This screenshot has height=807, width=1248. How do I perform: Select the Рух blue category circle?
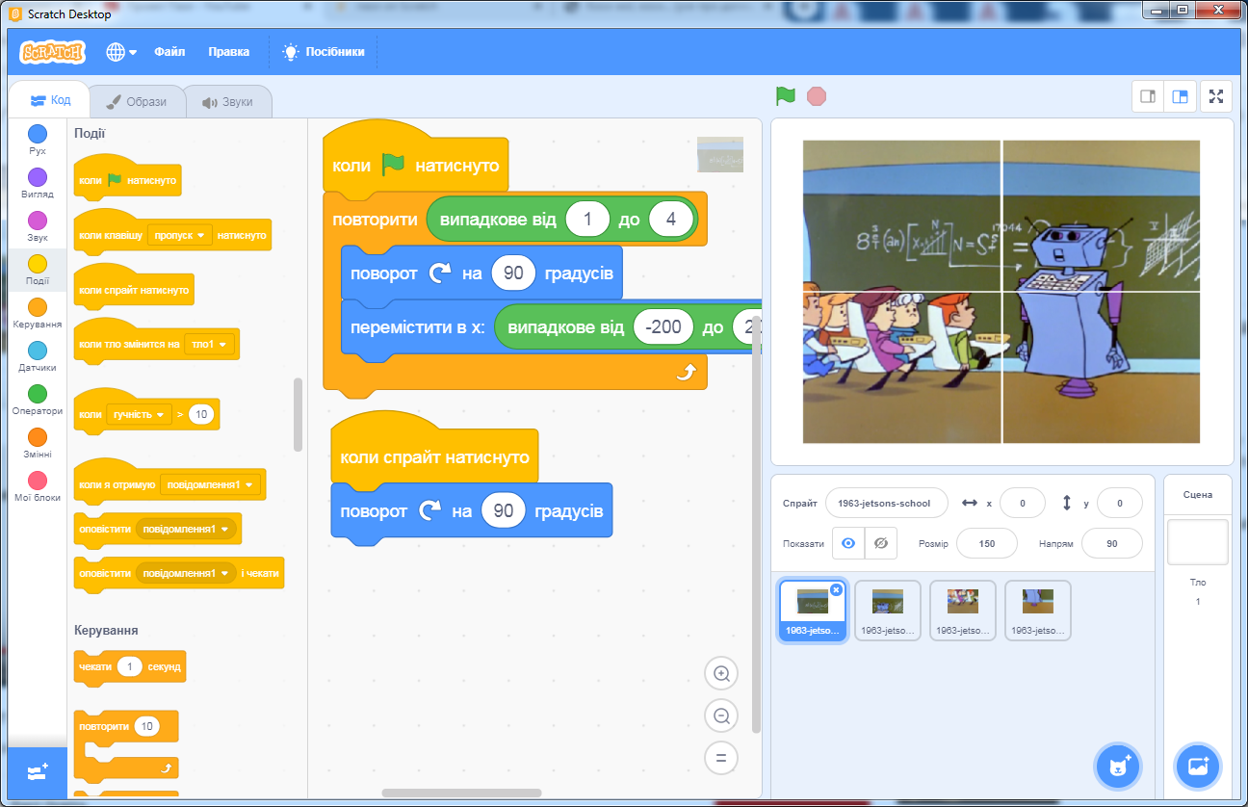coord(38,134)
